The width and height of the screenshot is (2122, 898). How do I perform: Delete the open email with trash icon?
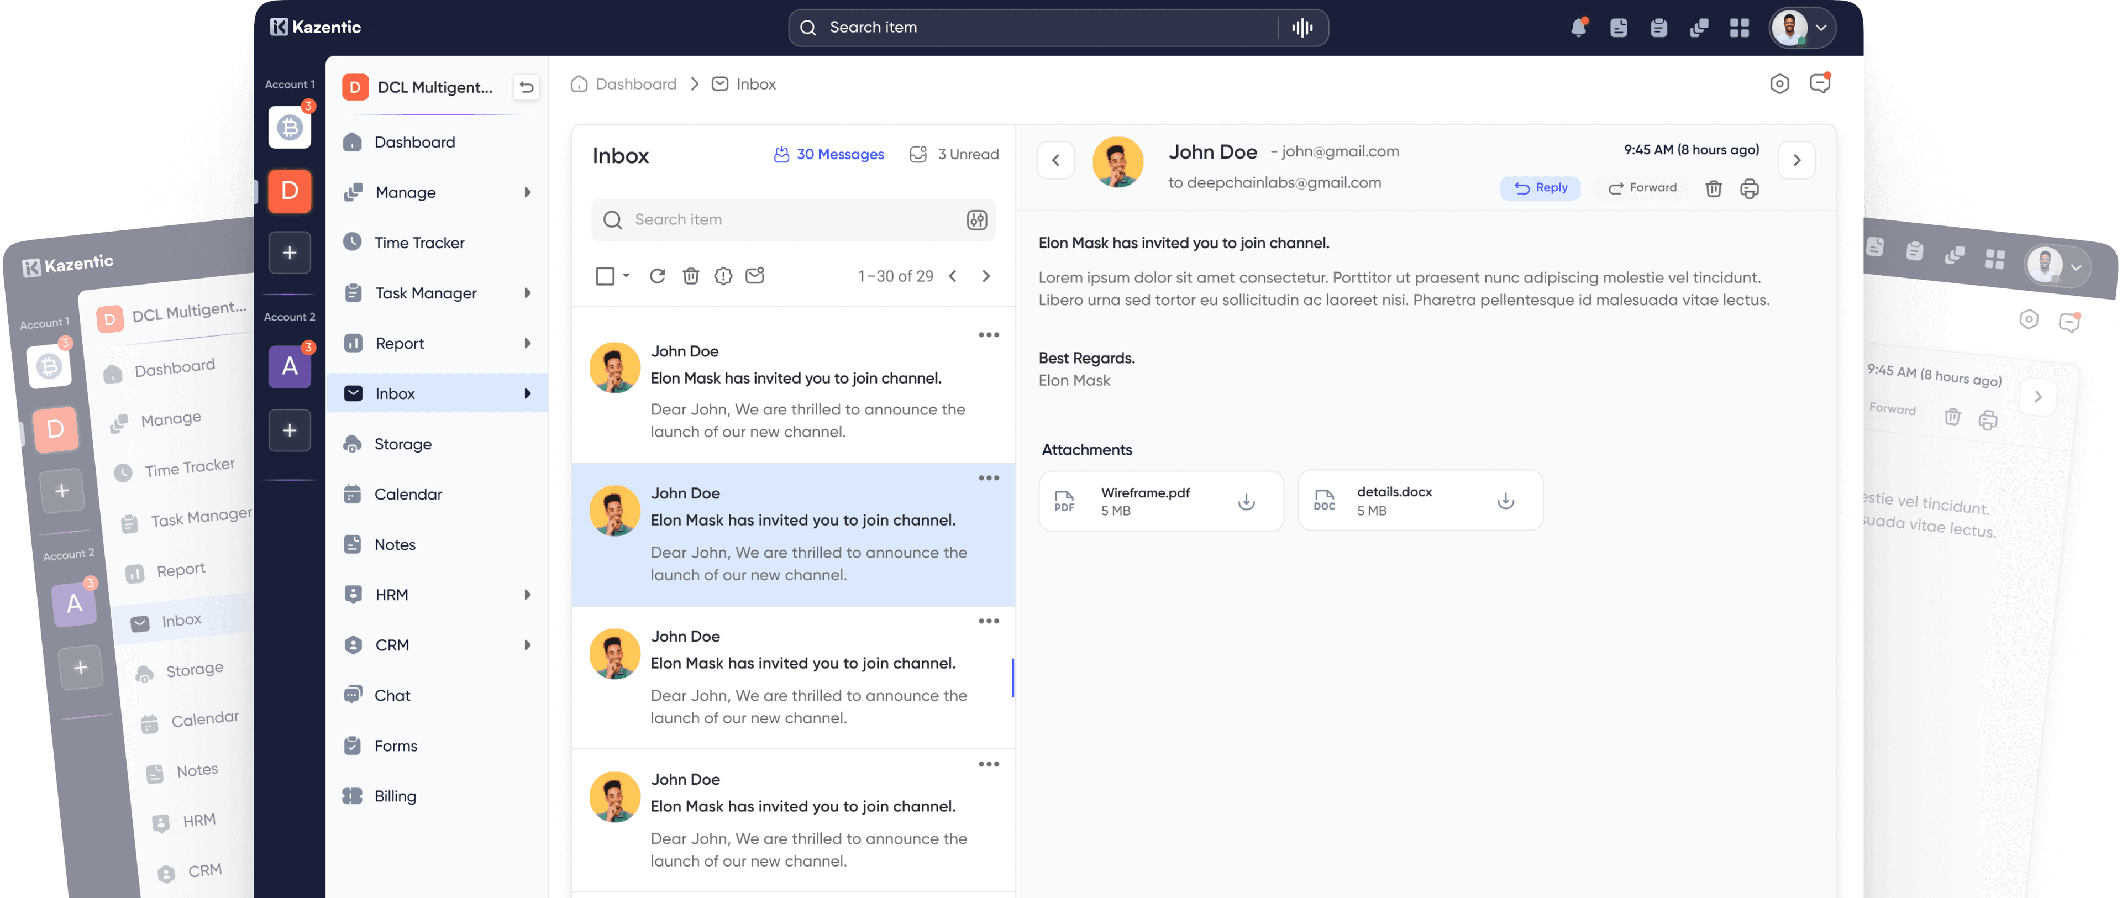[x=1714, y=188]
